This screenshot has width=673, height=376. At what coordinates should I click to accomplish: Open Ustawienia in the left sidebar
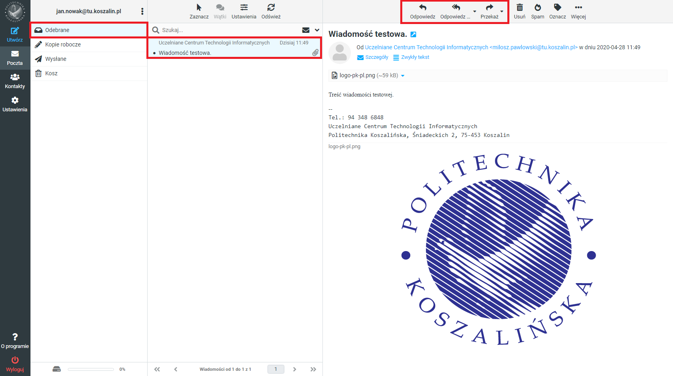15,104
